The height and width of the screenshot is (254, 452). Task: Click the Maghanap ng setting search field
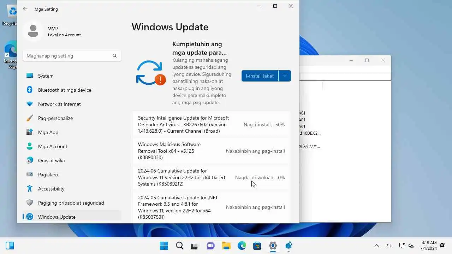pyautogui.click(x=72, y=56)
